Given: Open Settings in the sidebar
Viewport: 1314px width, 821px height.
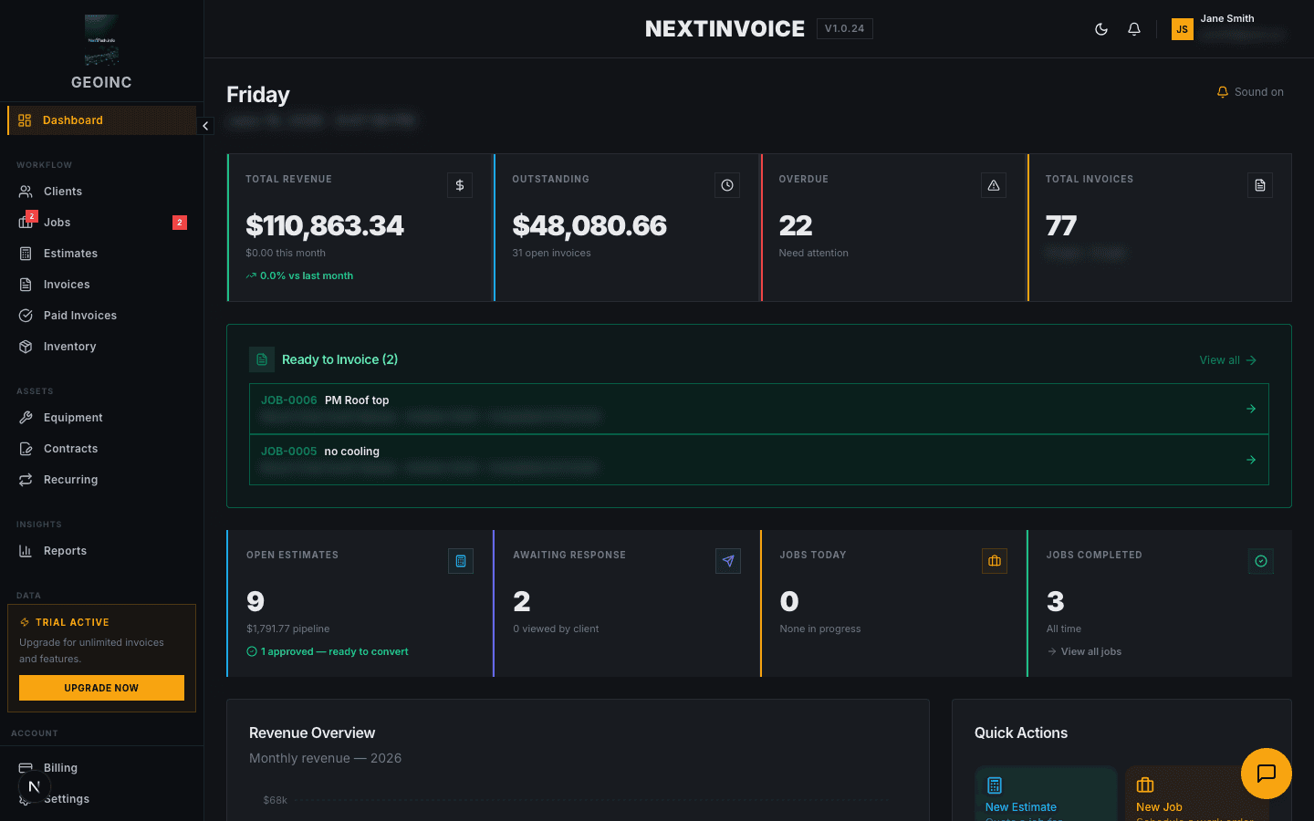Looking at the screenshot, I should coord(101,799).
